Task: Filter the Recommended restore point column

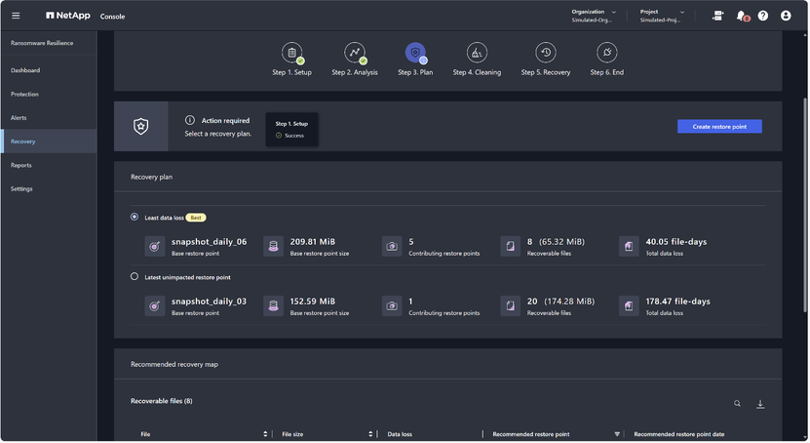Action: tap(617, 434)
